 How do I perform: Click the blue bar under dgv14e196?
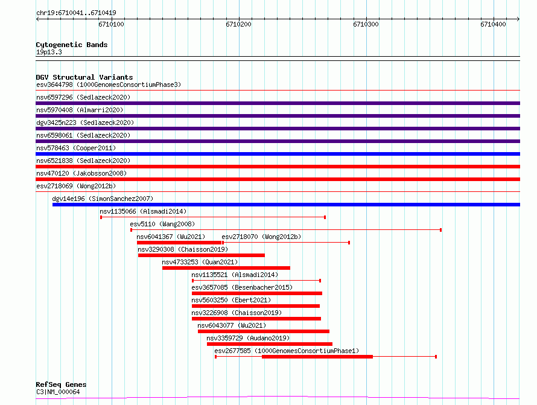tap(286, 205)
